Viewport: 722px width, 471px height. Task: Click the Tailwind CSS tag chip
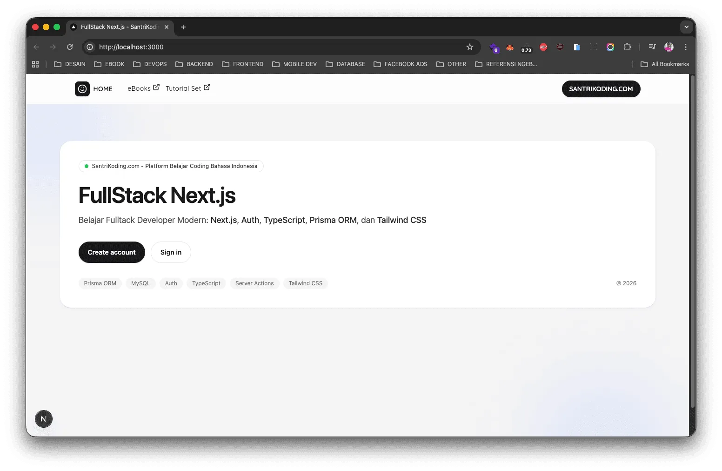click(x=306, y=283)
